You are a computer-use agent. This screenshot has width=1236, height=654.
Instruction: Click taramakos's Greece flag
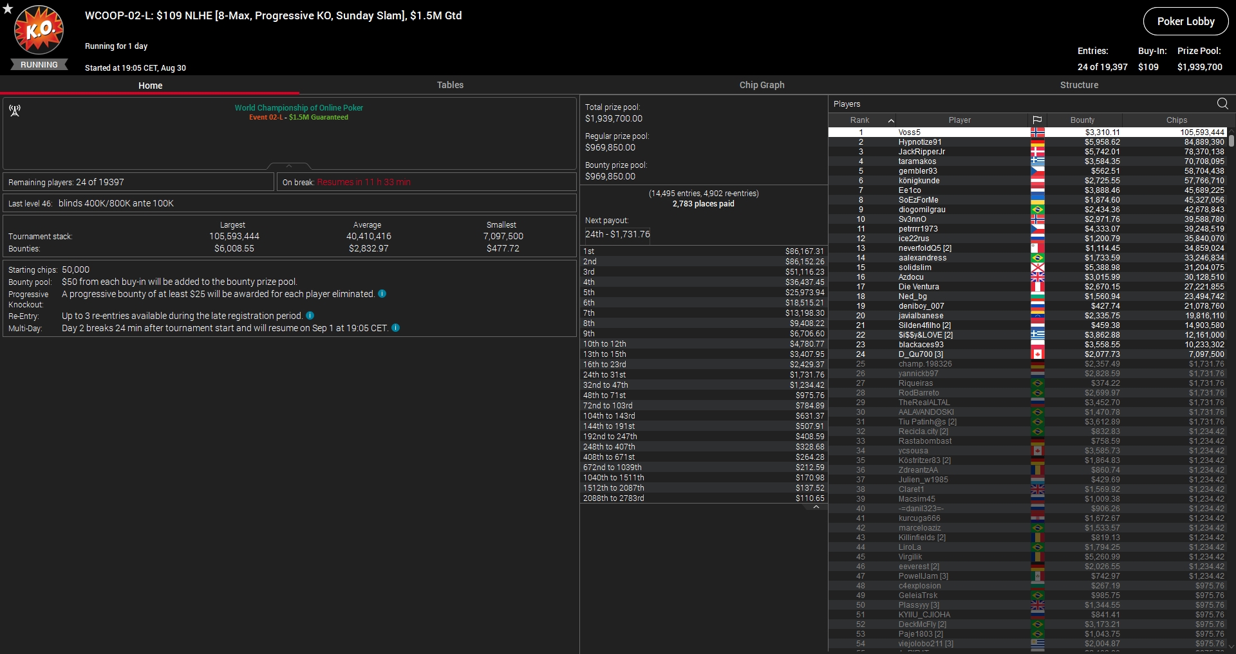click(x=1037, y=161)
